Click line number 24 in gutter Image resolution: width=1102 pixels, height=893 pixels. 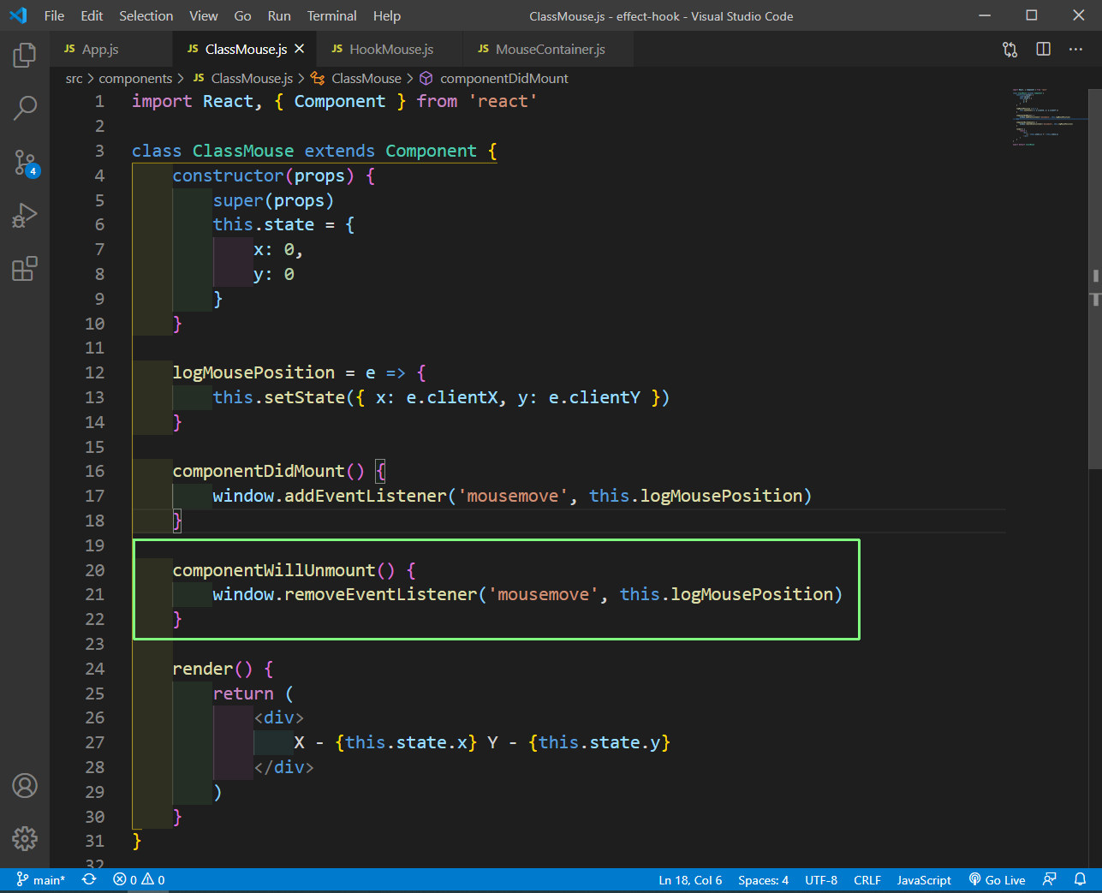(94, 669)
